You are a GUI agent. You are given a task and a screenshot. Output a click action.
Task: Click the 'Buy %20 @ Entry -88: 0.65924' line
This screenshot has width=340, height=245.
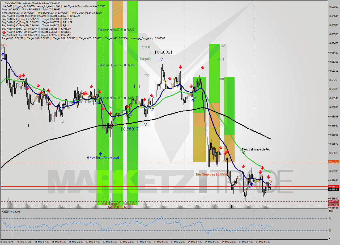point(36,35)
